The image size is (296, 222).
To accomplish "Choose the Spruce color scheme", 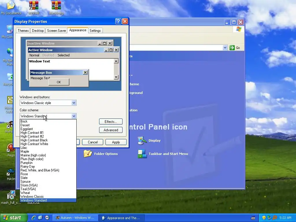I will click(48, 182).
